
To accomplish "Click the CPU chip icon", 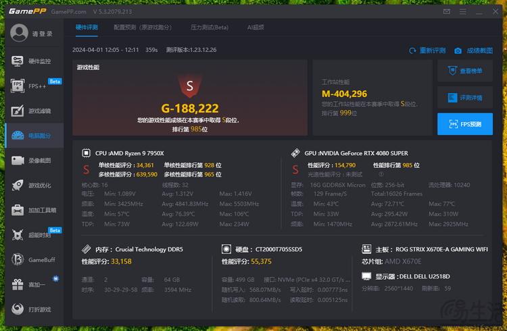I will [x=86, y=153].
